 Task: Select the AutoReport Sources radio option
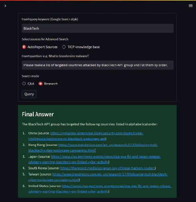(40, 47)
